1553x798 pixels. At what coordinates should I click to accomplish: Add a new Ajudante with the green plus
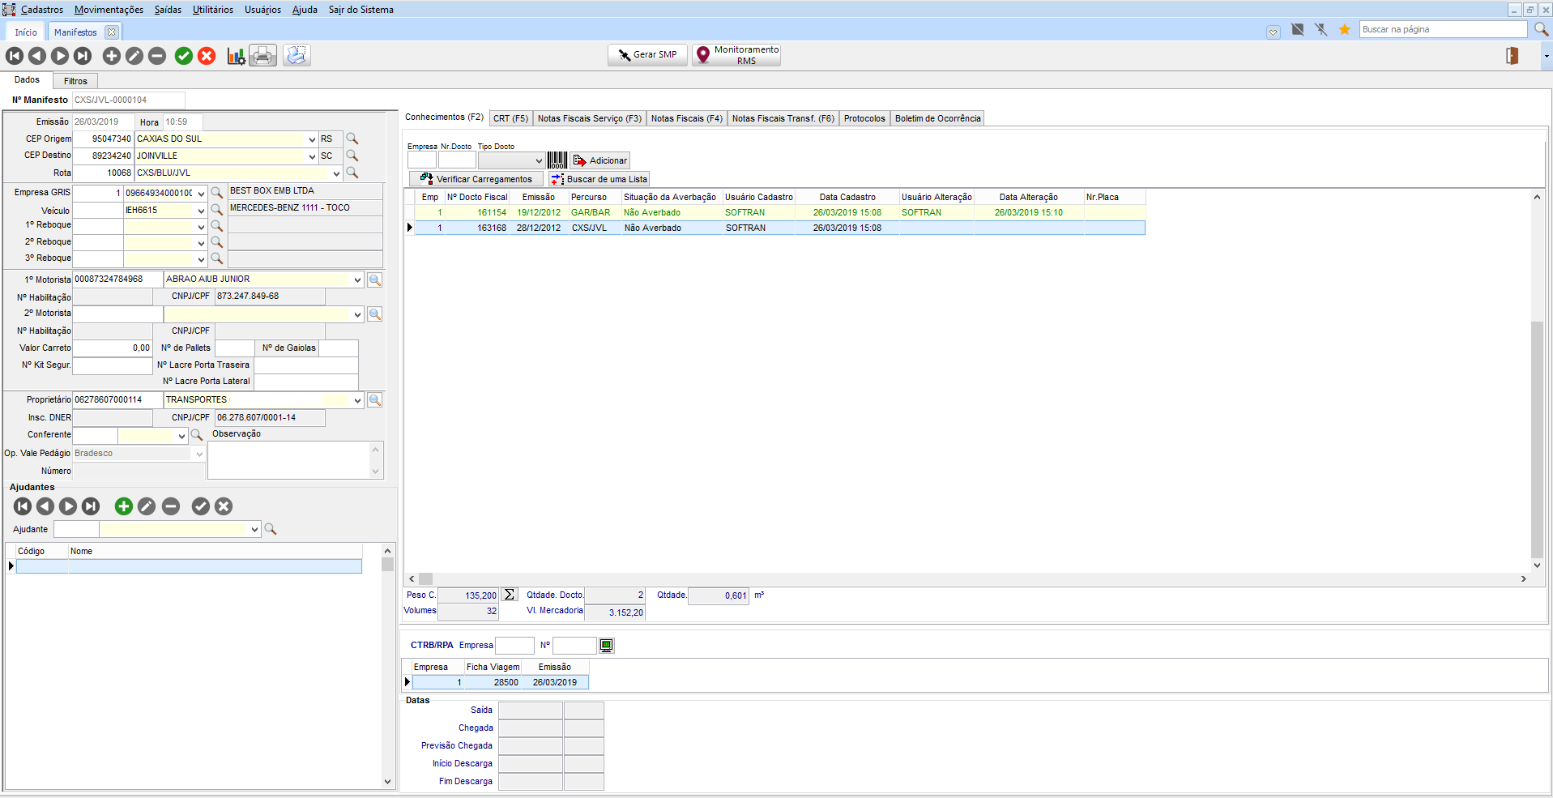tap(123, 506)
